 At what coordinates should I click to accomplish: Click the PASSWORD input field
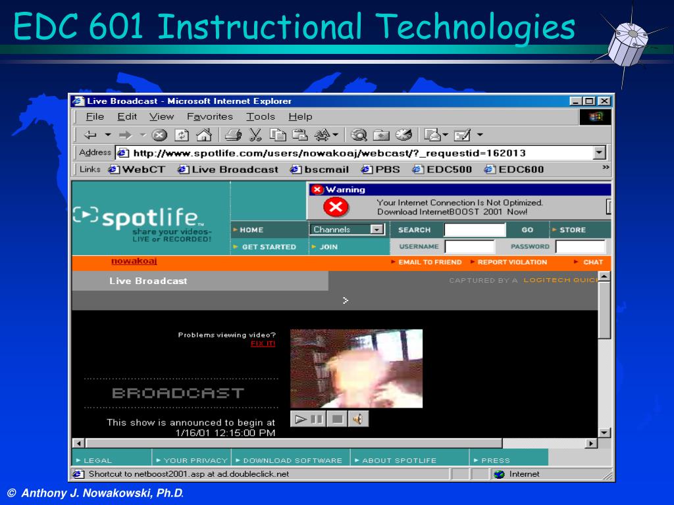click(581, 247)
